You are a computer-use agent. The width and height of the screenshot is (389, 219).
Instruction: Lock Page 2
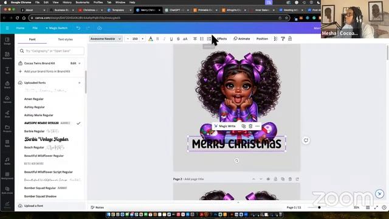click(275, 179)
